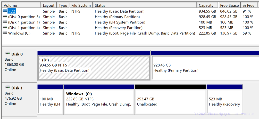The width and height of the screenshot is (259, 119).
Task: Click the Windows (C:) volume drive icon
Action: pyautogui.click(x=5, y=33)
